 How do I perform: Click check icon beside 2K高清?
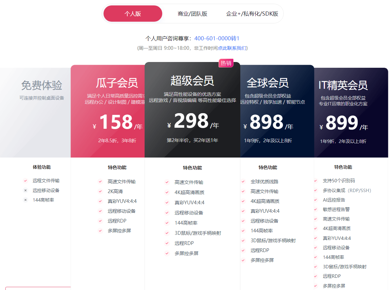pos(100,191)
